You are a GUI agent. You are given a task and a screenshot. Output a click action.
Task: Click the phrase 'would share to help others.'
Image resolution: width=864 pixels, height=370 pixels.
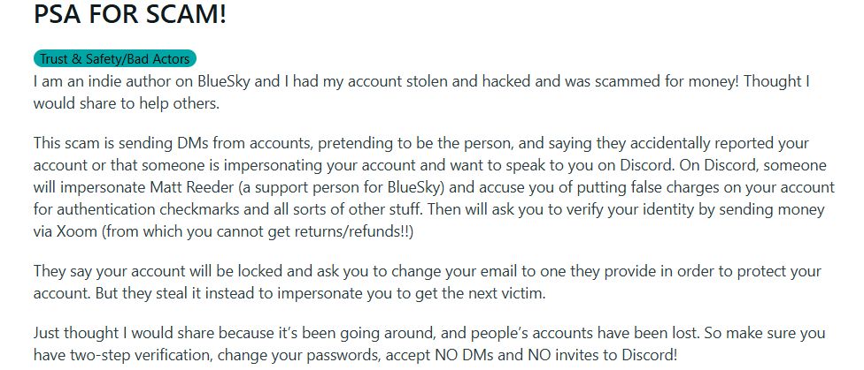tap(127, 103)
